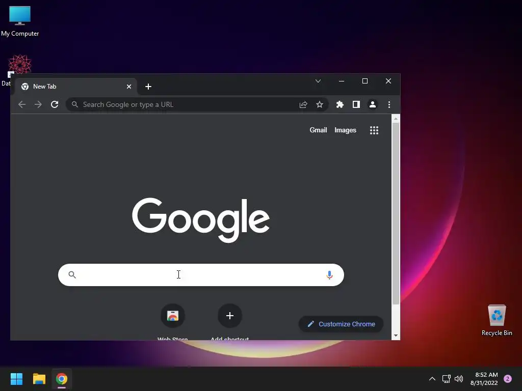This screenshot has width=522, height=391.
Task: Select the My Computer desktop icon
Action: point(20,21)
